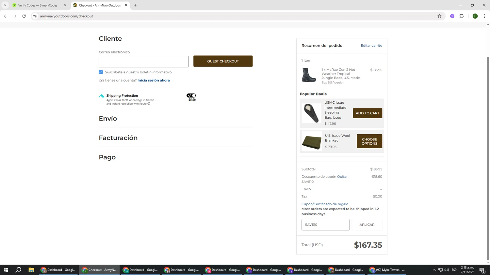Open the Chrome profile avatar

click(x=475, y=16)
